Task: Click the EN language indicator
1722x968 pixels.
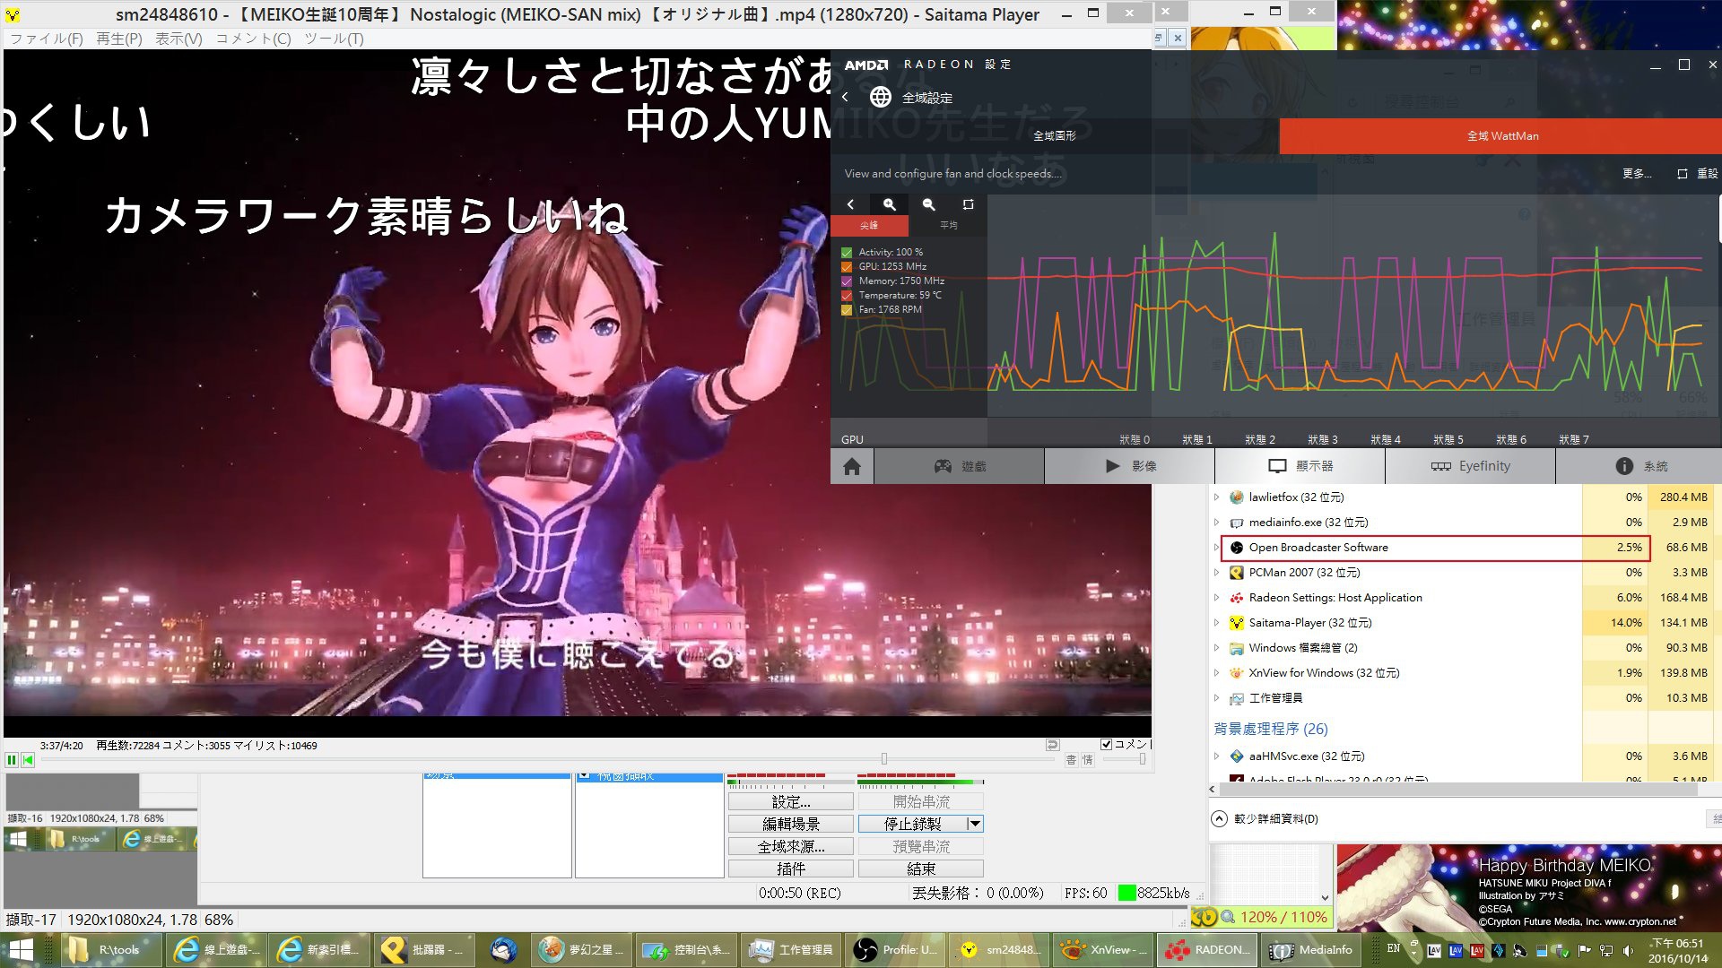Action: (1393, 949)
